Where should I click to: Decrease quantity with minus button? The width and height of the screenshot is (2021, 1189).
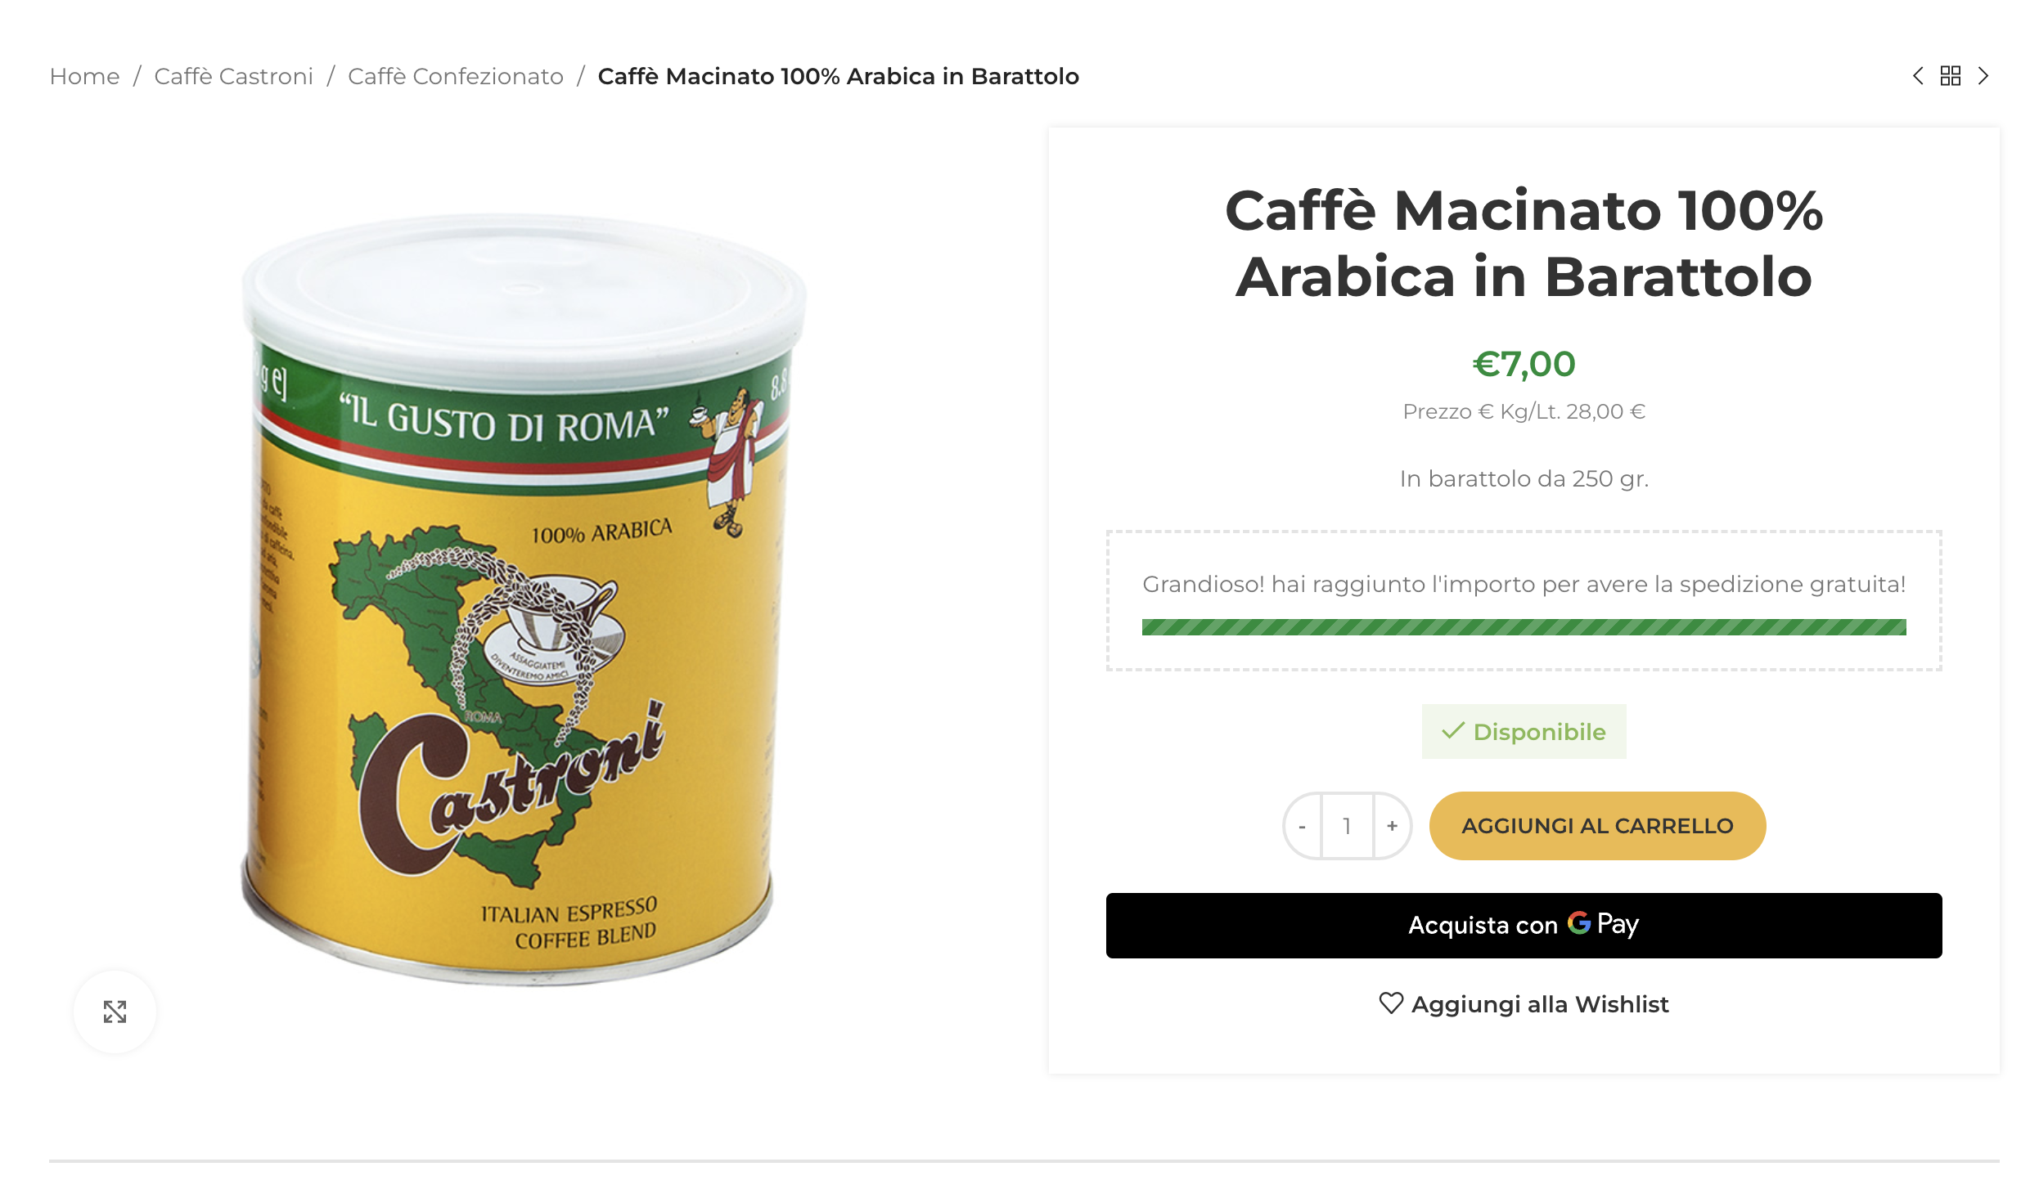pyautogui.click(x=1303, y=826)
